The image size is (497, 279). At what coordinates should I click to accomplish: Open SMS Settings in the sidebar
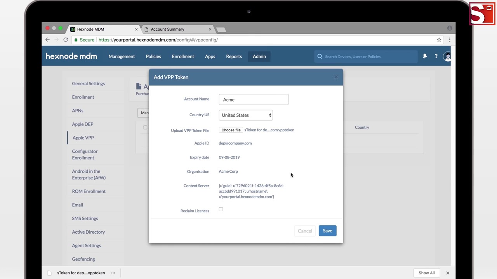tap(85, 218)
